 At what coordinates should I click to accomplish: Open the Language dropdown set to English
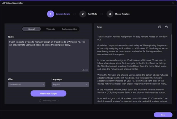tap(70, 84)
